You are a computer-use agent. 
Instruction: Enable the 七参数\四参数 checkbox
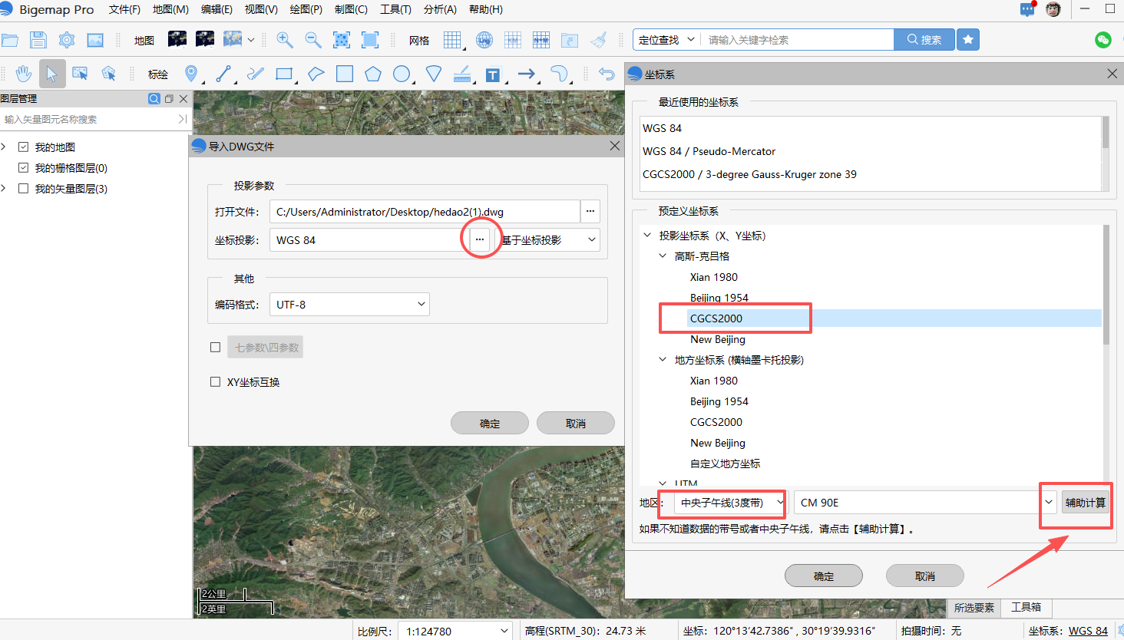click(216, 347)
